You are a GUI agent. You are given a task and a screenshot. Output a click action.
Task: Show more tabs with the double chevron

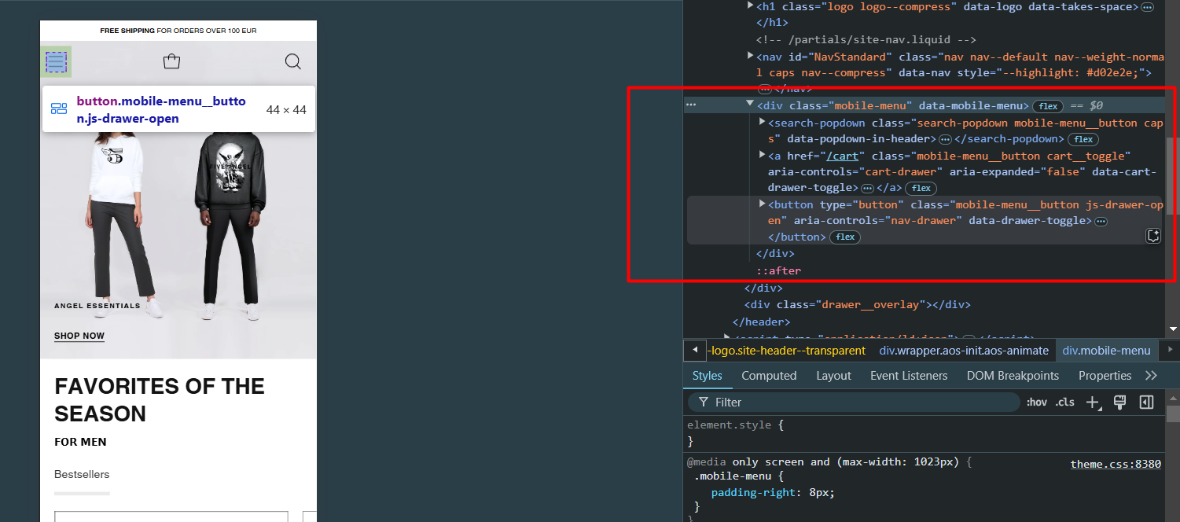coord(1151,375)
